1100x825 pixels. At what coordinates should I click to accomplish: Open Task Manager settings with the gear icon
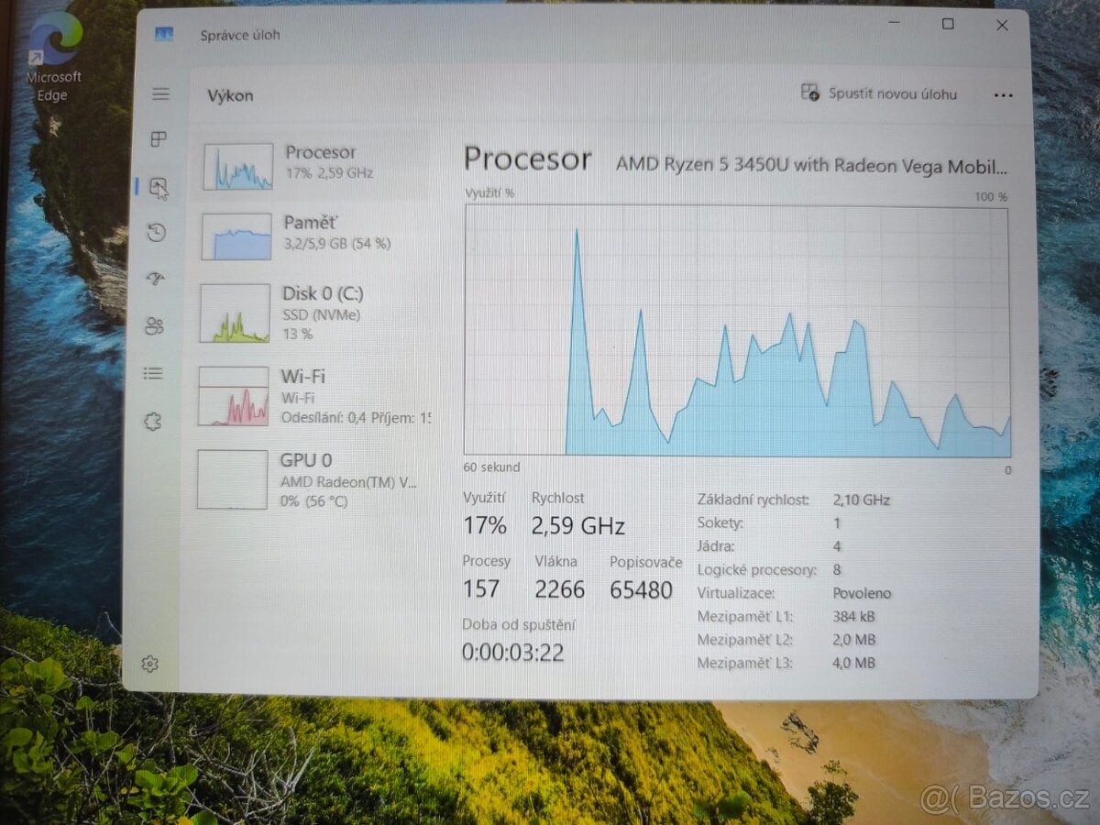pyautogui.click(x=151, y=663)
